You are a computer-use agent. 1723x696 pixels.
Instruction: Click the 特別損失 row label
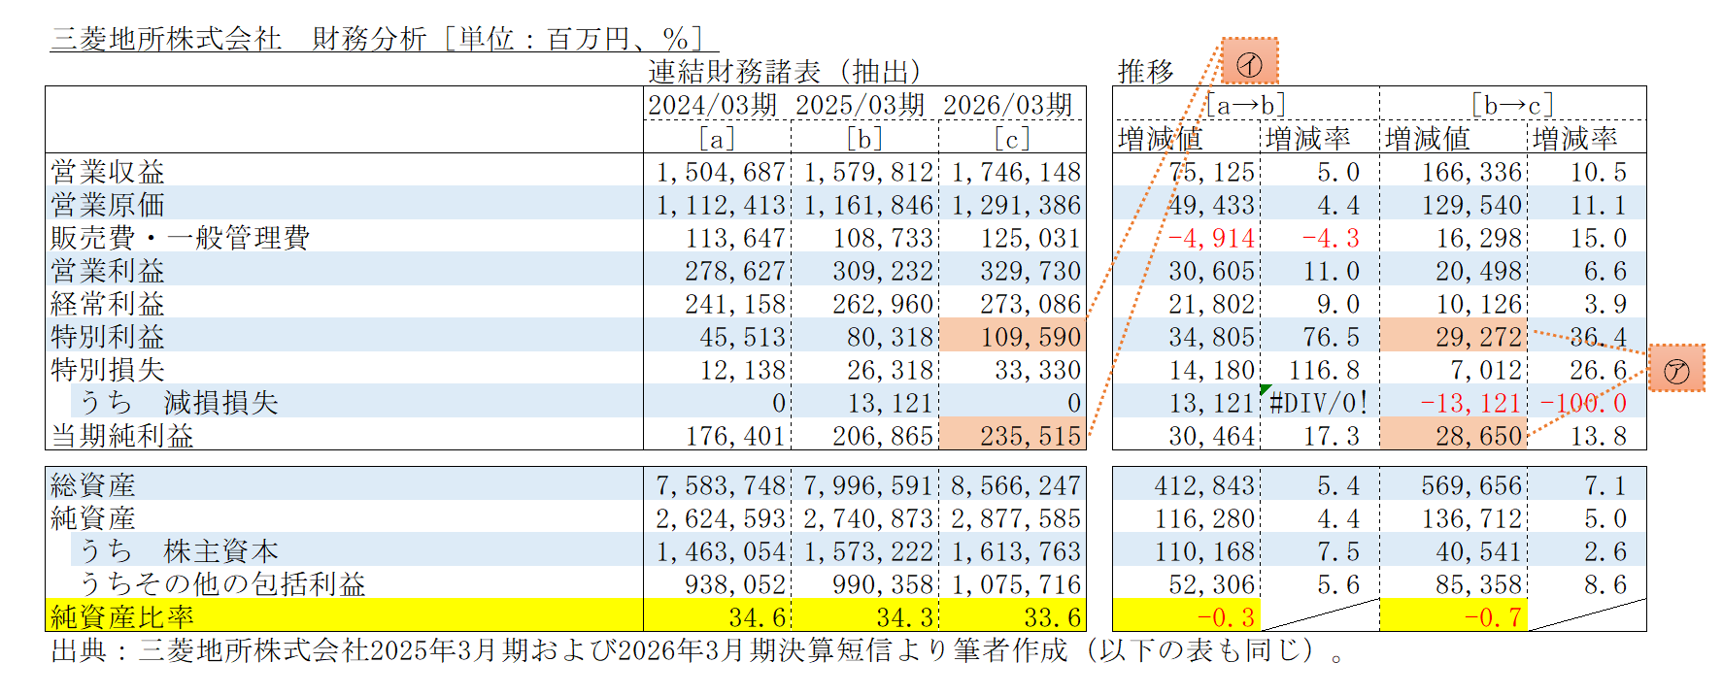click(108, 370)
